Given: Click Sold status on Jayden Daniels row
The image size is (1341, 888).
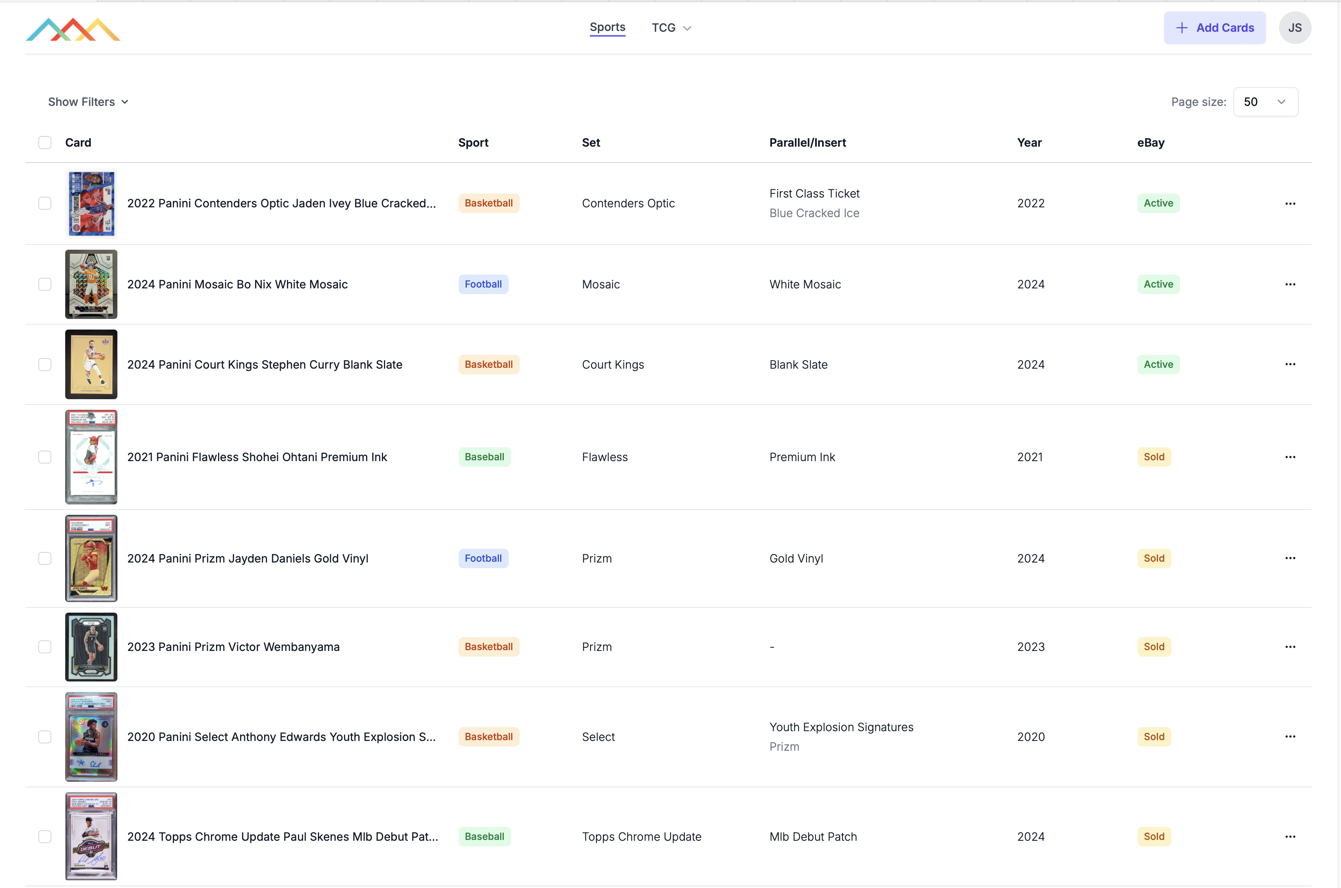Looking at the screenshot, I should [1154, 558].
